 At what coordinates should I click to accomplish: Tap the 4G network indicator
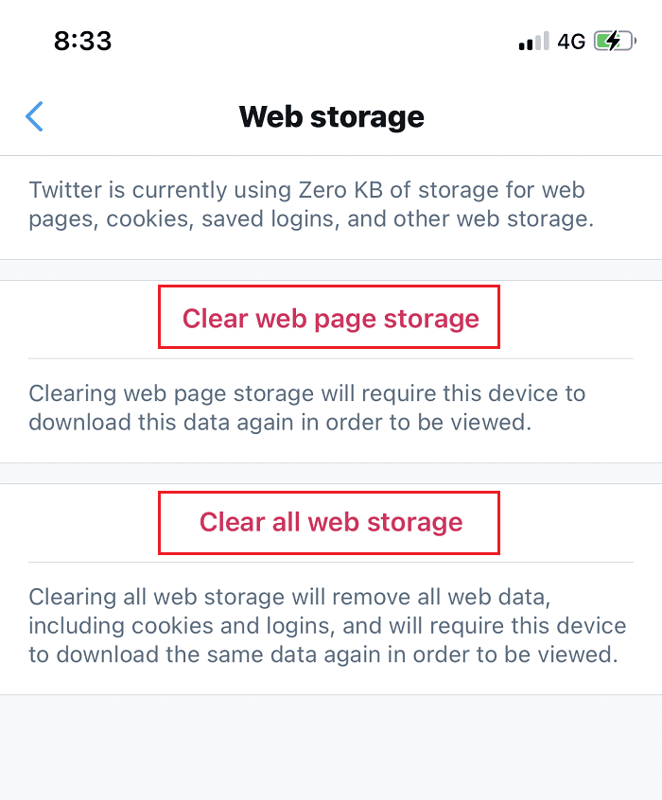pyautogui.click(x=573, y=41)
